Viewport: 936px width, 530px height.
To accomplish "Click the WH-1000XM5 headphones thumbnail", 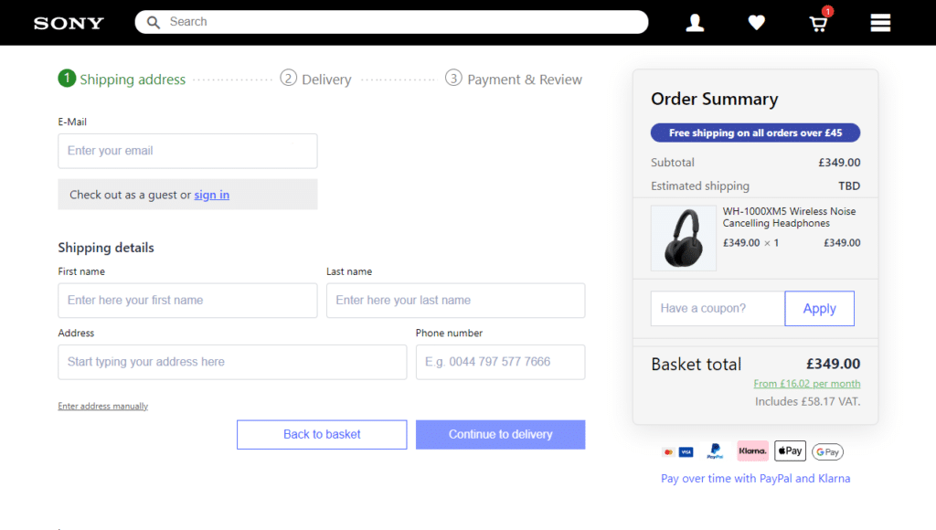I will coord(684,238).
